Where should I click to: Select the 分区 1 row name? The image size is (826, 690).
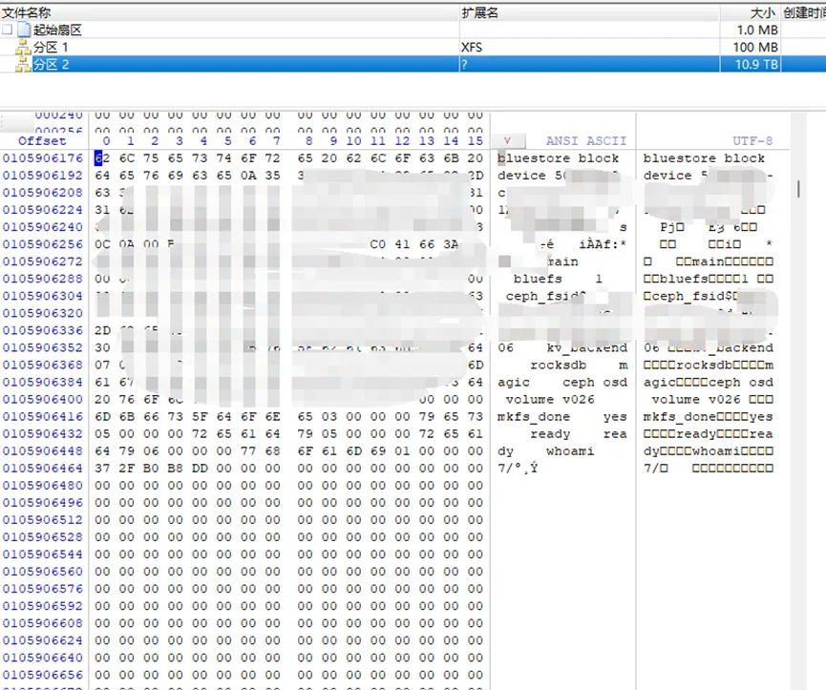point(51,48)
